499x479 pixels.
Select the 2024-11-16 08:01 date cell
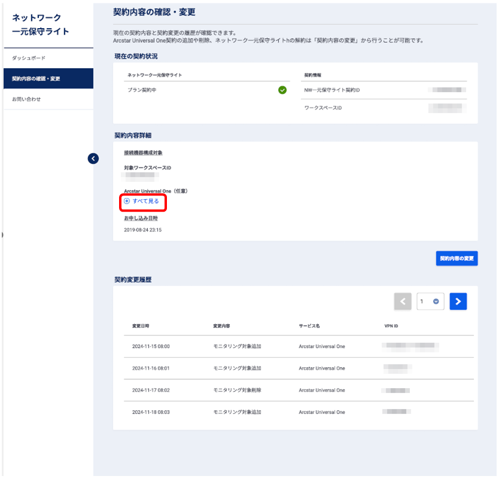151,368
